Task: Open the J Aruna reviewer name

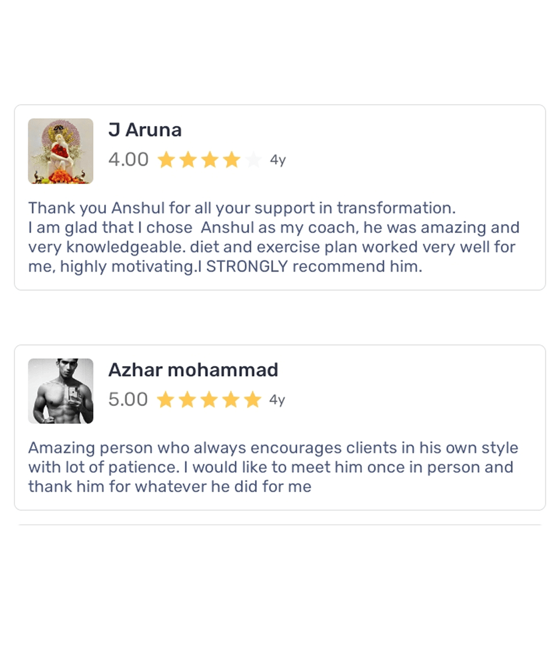Action: [x=145, y=130]
